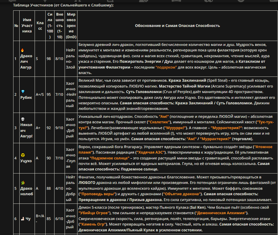
Task: Click row number "5" in first column
Action: coord(15,188)
